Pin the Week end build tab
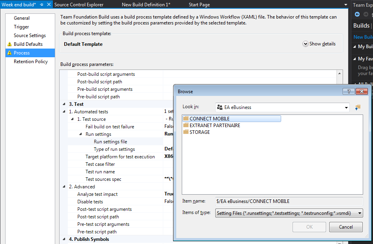This screenshot has height=244, width=373. point(42,4)
